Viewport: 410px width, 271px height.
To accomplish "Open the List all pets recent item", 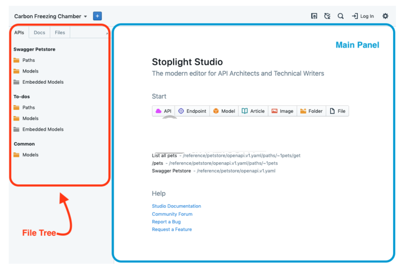I will pyautogui.click(x=226, y=156).
